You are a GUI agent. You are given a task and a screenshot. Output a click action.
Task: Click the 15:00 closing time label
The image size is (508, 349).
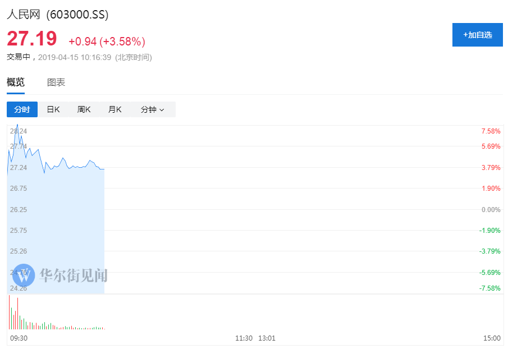point(492,338)
